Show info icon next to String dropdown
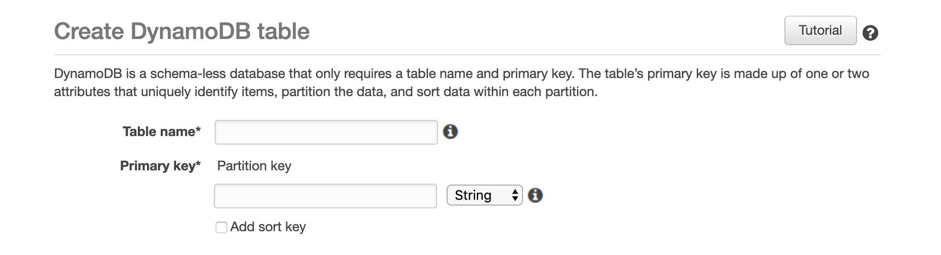The image size is (941, 255). (535, 195)
